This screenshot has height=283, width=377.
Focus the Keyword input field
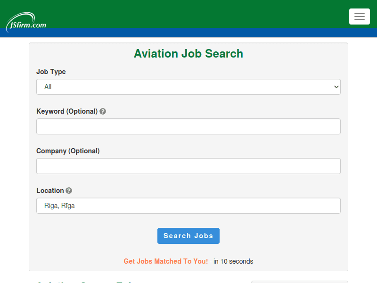click(x=188, y=126)
